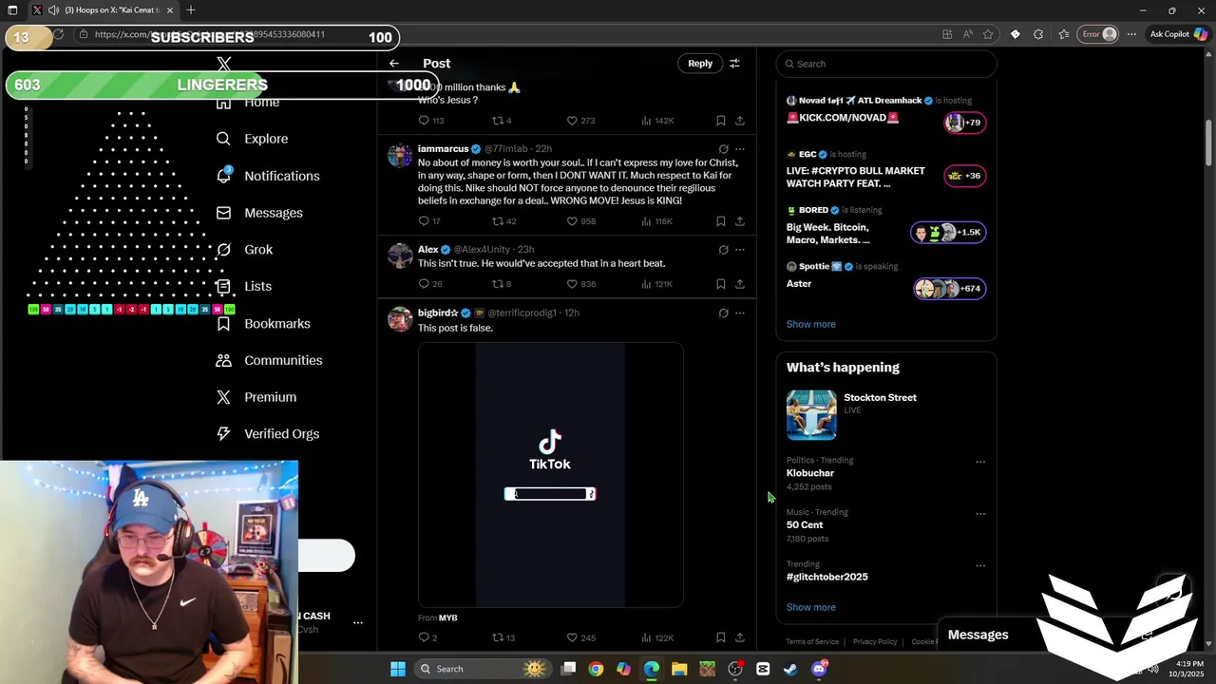Play the TikTok video in bigbird post
The width and height of the screenshot is (1216, 684).
550,475
